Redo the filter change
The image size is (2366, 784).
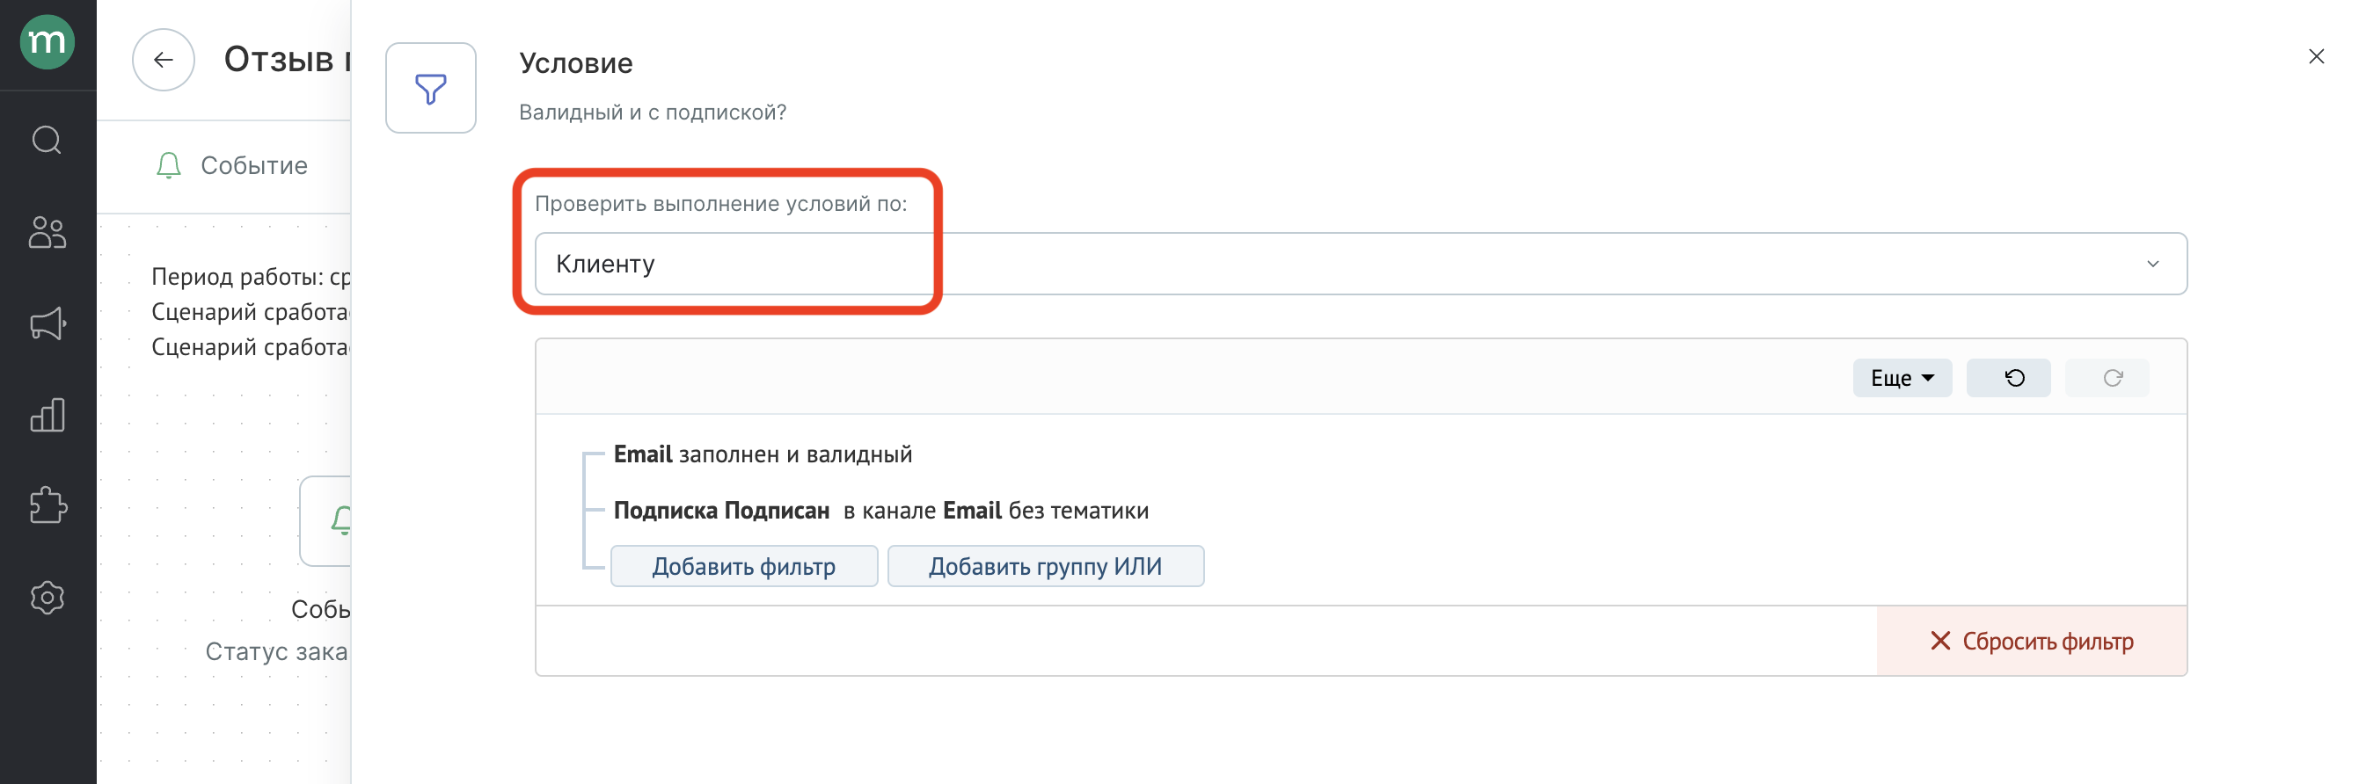click(x=2107, y=378)
